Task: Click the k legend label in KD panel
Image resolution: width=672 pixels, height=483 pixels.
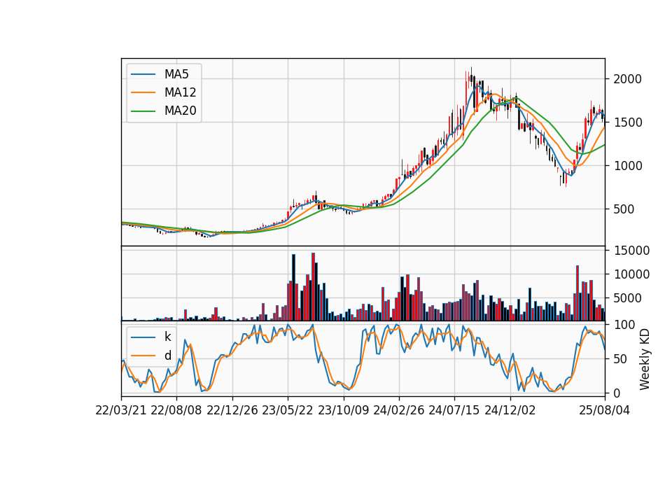Action: [x=167, y=337]
